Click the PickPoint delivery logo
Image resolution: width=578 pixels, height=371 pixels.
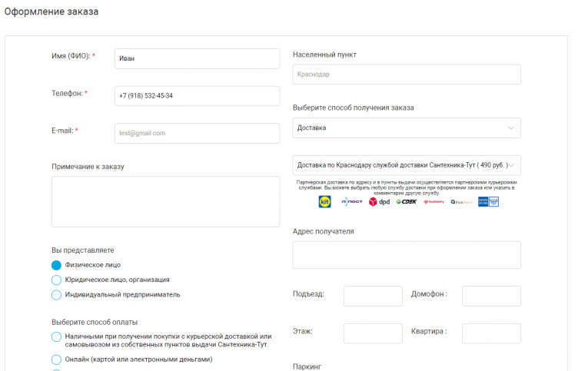461,202
